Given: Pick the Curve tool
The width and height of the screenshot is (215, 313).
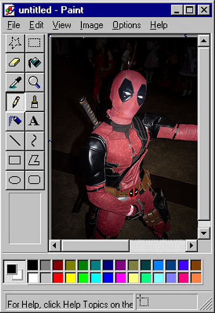Looking at the screenshot, I should click(x=34, y=141).
